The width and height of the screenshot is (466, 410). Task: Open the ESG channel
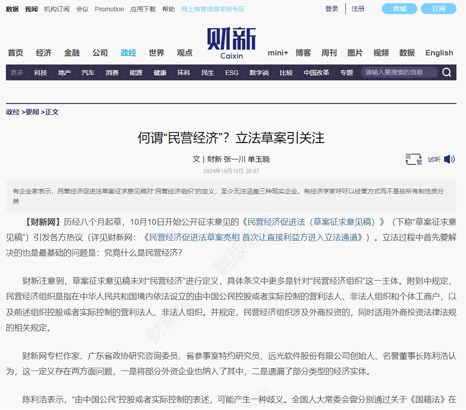232,72
